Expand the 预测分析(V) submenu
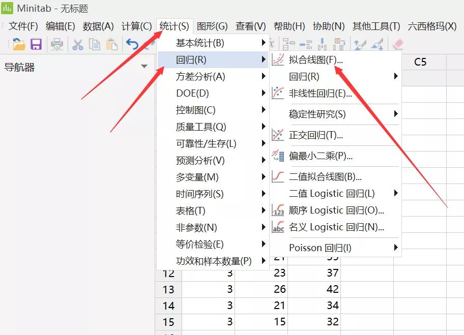Image resolution: width=464 pixels, height=335 pixels. click(x=213, y=160)
